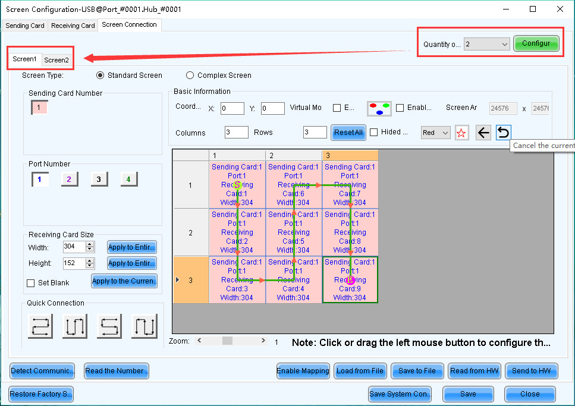Pick the fourth quick connection pattern icon

click(x=144, y=326)
